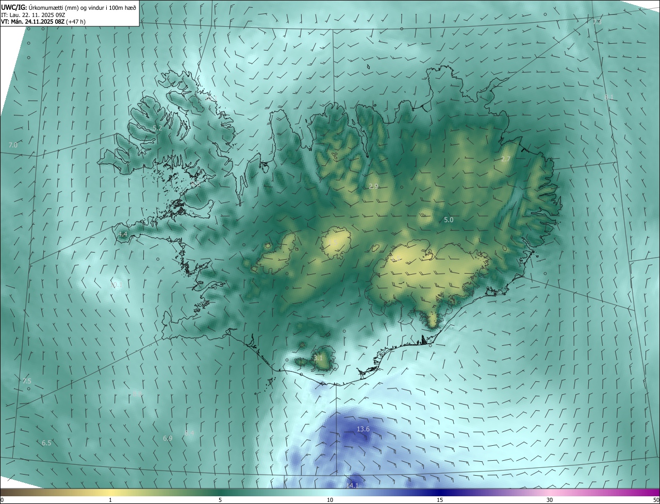660x504 pixels.
Task: Click the 6.5 value label over the sea
Action: click(46, 443)
